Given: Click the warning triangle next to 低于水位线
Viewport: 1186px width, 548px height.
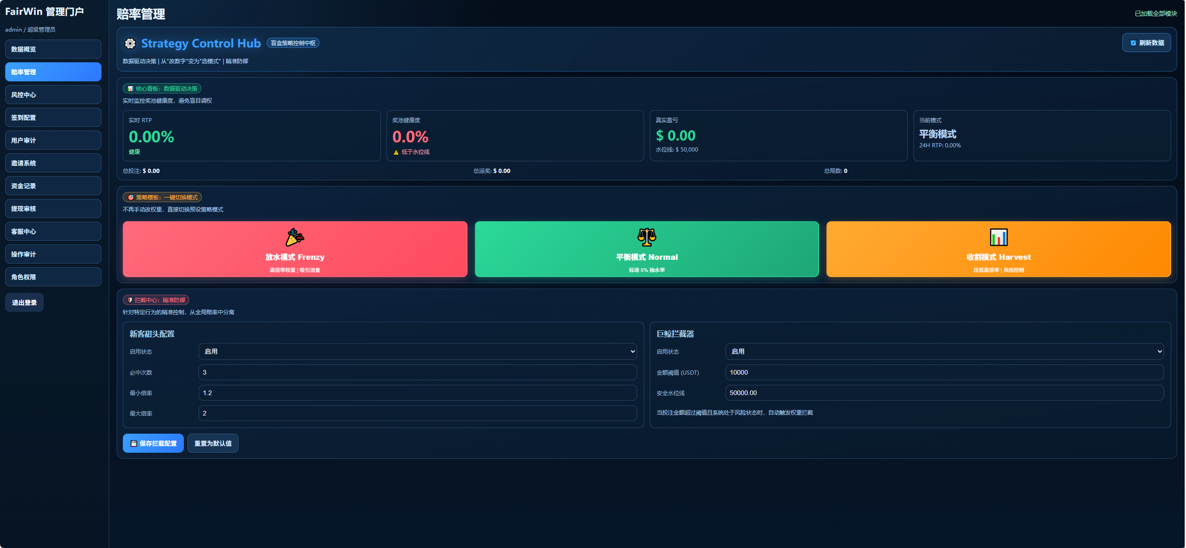Looking at the screenshot, I should point(396,152).
